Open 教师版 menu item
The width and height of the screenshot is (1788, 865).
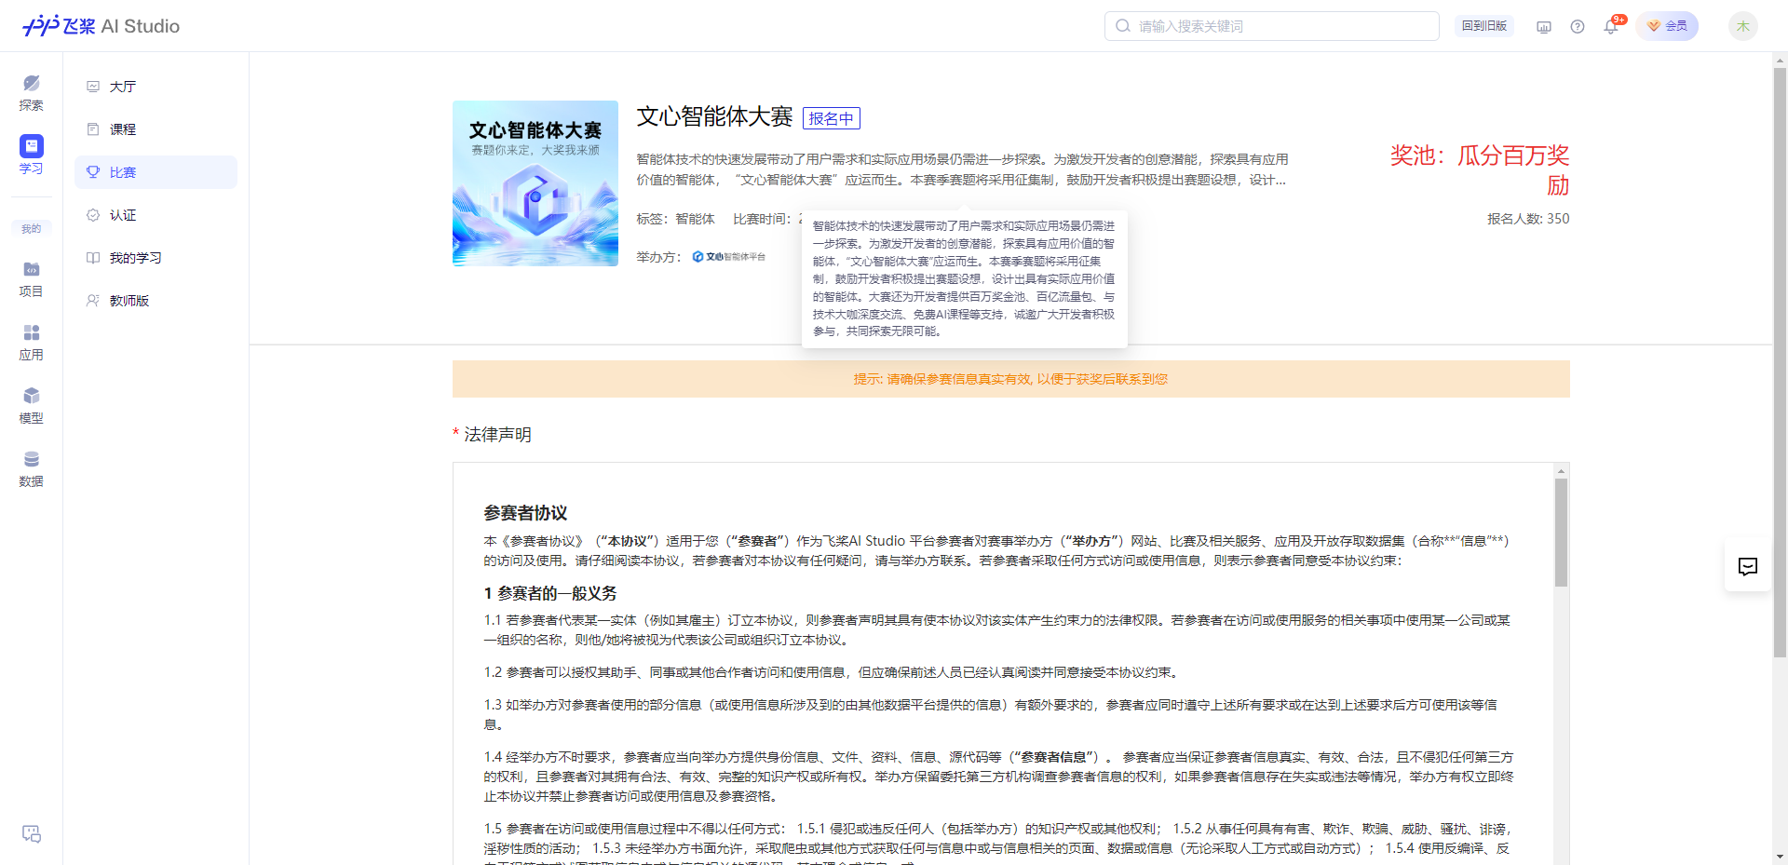point(156,301)
